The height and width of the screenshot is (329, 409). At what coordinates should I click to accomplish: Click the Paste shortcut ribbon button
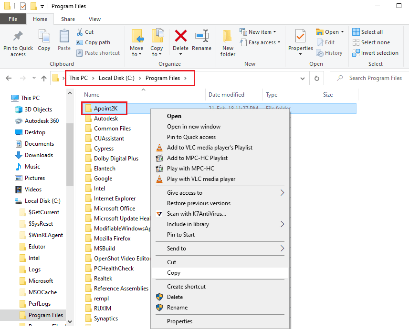[x=98, y=53]
